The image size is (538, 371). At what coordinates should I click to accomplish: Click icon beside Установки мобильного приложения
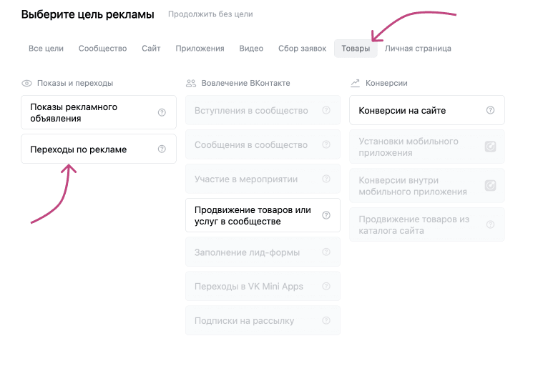[490, 147]
